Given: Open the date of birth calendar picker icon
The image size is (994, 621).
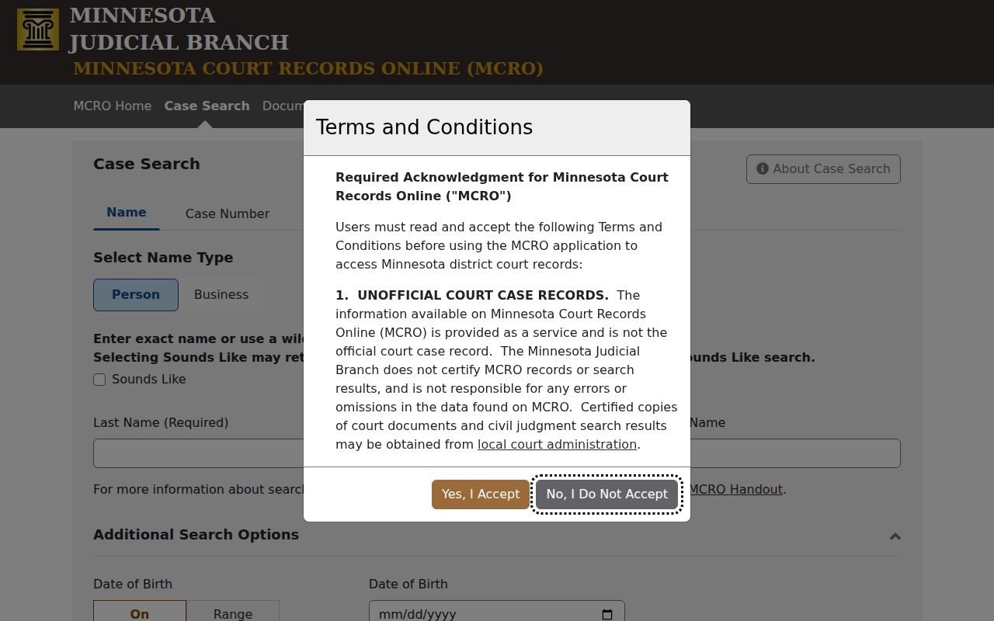Looking at the screenshot, I should (607, 614).
